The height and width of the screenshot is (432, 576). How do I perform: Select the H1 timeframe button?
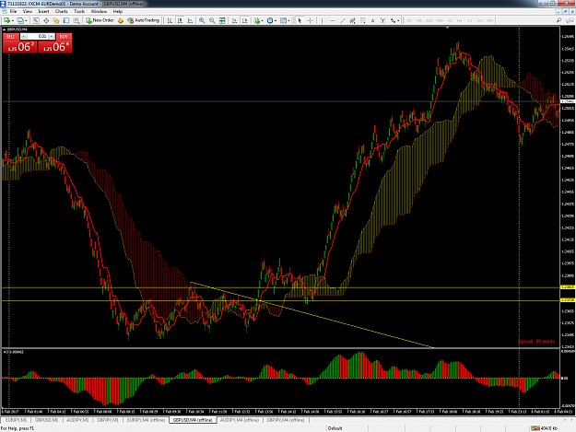coord(449,20)
